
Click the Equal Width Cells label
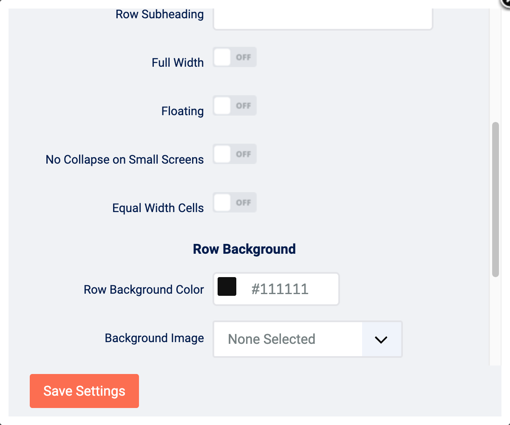[158, 208]
